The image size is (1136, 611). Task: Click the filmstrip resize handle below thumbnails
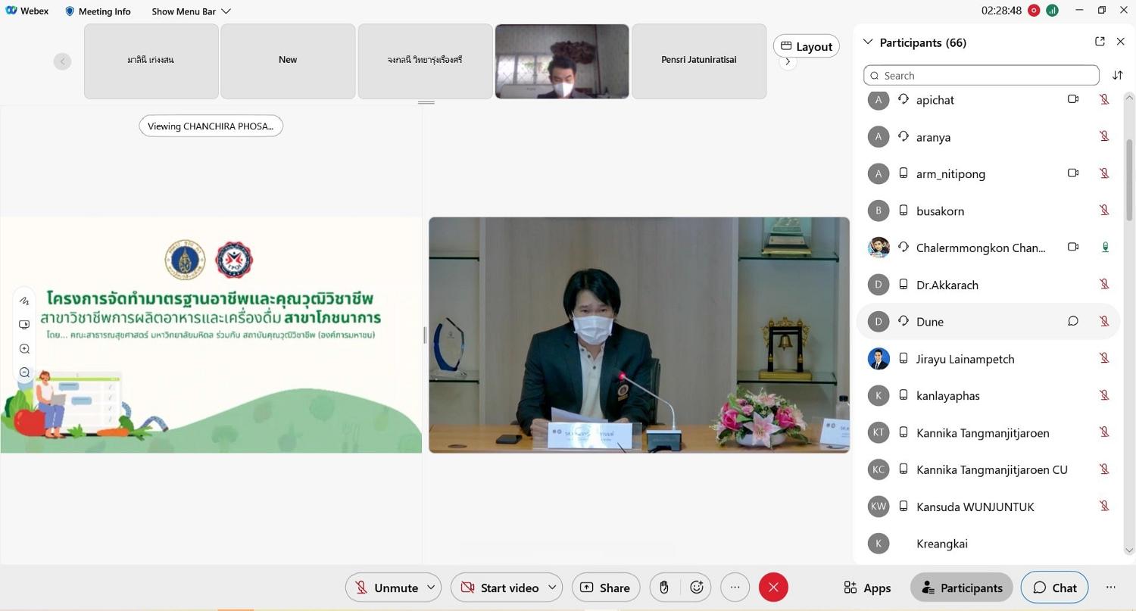tap(426, 102)
